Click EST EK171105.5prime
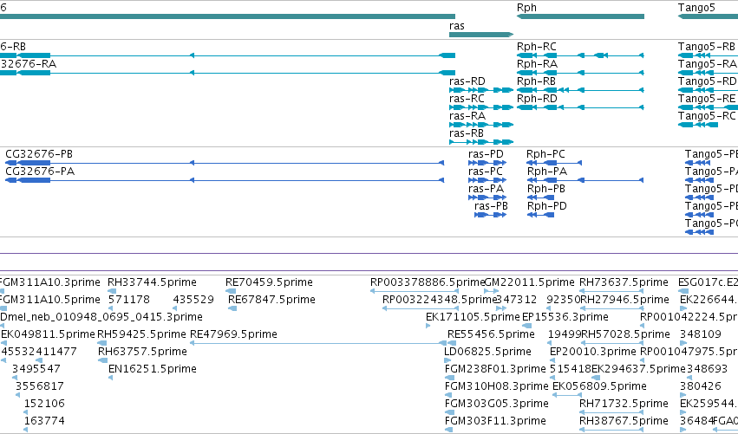738x434 pixels. (428, 326)
